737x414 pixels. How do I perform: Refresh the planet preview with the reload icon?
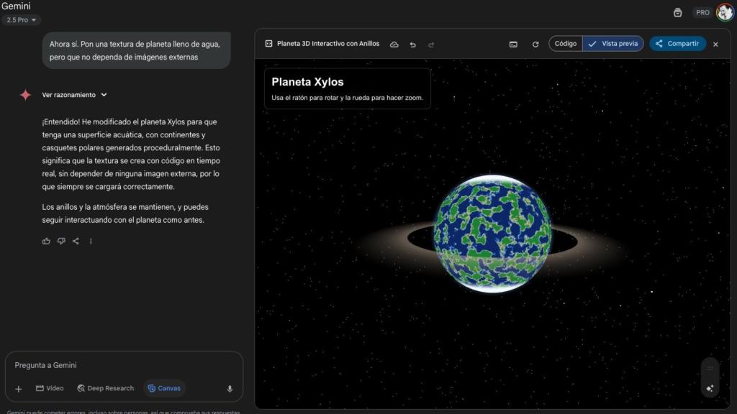(x=535, y=44)
